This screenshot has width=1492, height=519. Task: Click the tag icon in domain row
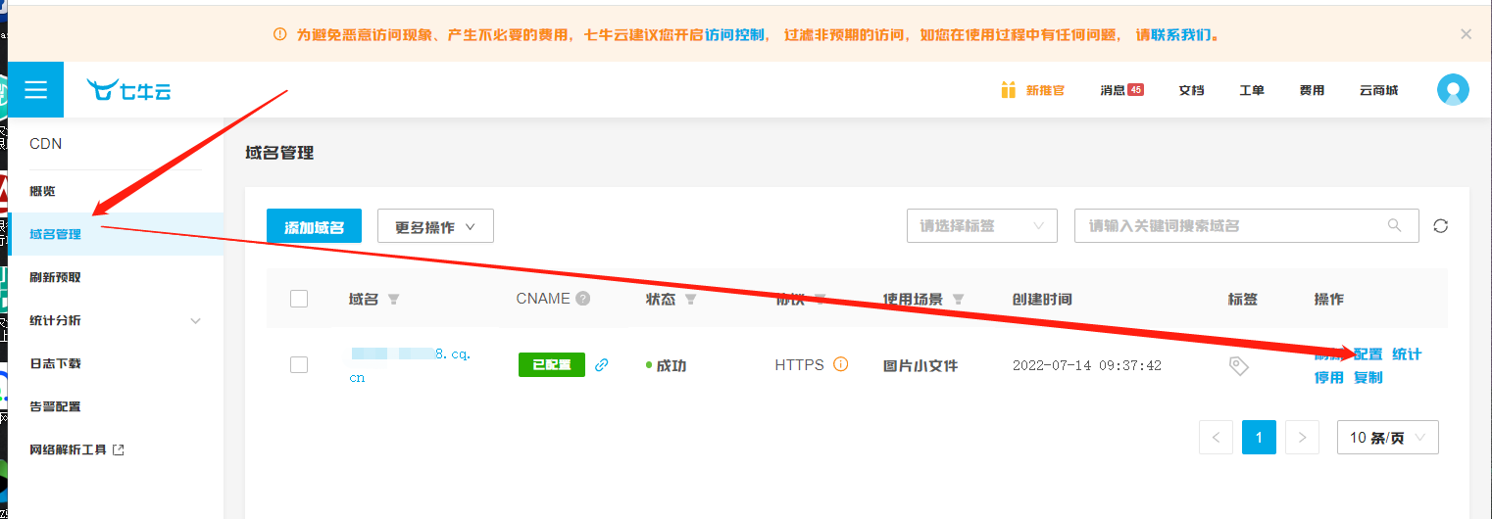point(1239,365)
